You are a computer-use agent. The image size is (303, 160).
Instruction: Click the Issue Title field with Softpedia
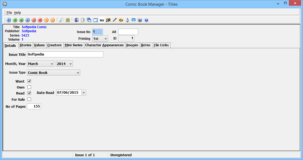click(65, 54)
